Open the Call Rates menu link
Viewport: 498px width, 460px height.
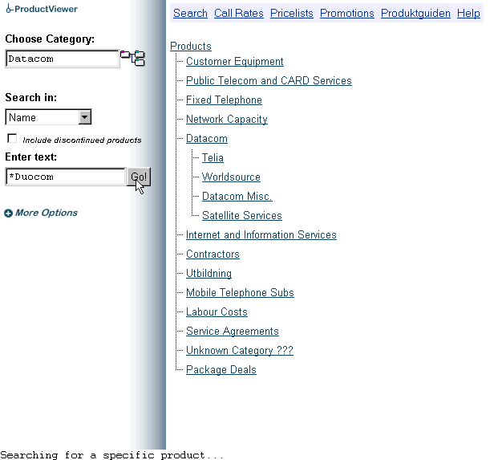coord(239,14)
